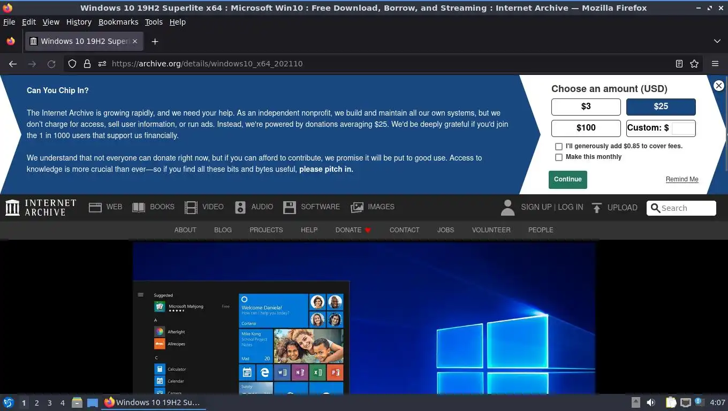728x411 pixels.
Task: Open the History menu
Action: tap(79, 22)
